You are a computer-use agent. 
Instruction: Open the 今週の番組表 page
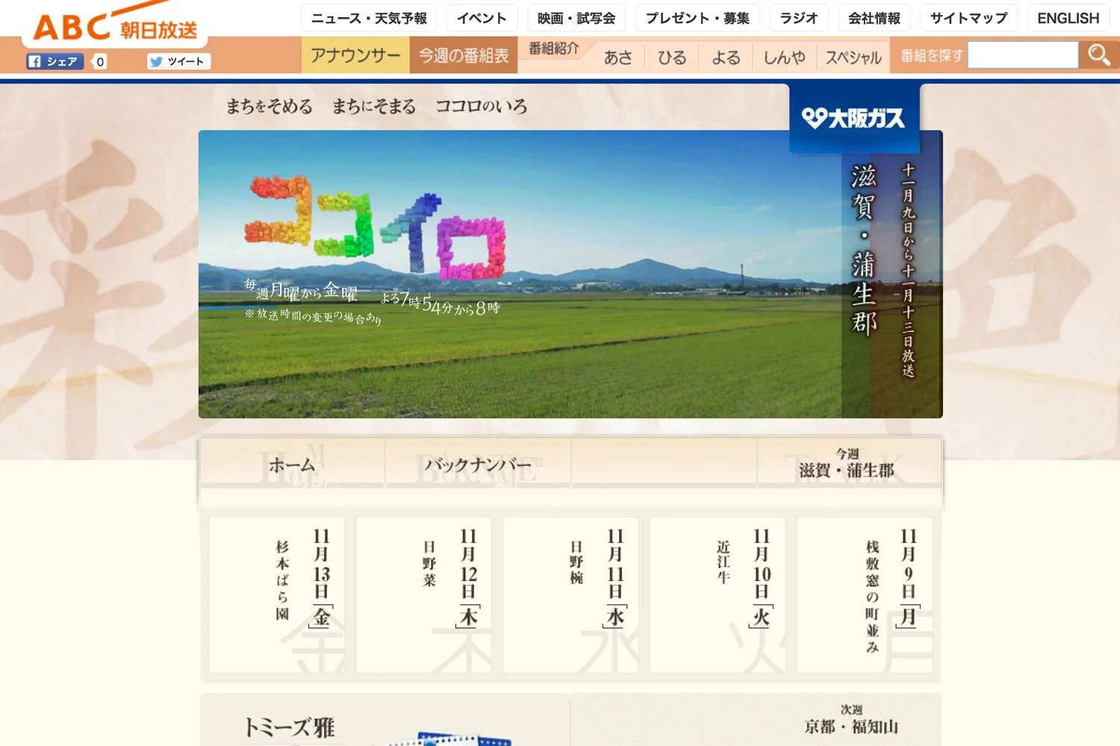463,55
